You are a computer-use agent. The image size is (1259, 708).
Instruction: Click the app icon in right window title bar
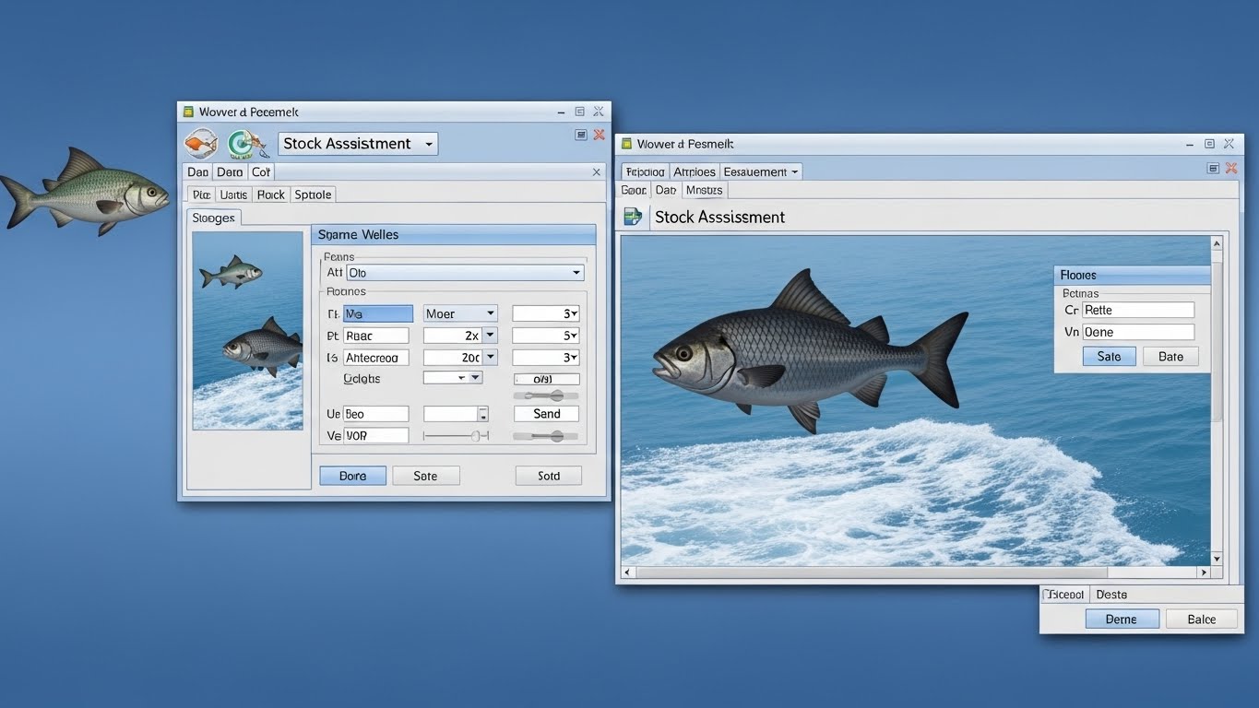click(x=626, y=144)
